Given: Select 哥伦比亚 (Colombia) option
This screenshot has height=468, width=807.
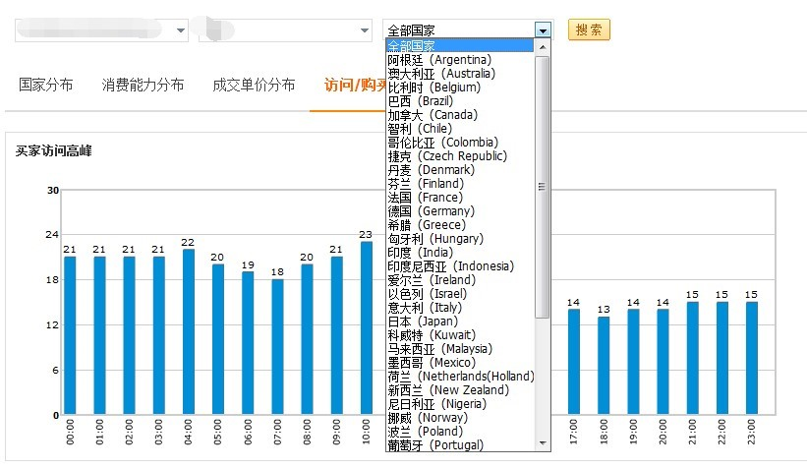Looking at the screenshot, I should pos(460,143).
